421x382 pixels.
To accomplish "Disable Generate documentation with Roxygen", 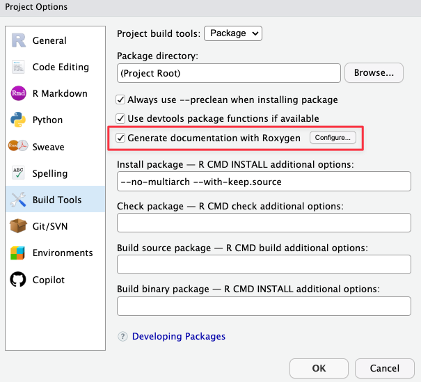I will [x=121, y=138].
